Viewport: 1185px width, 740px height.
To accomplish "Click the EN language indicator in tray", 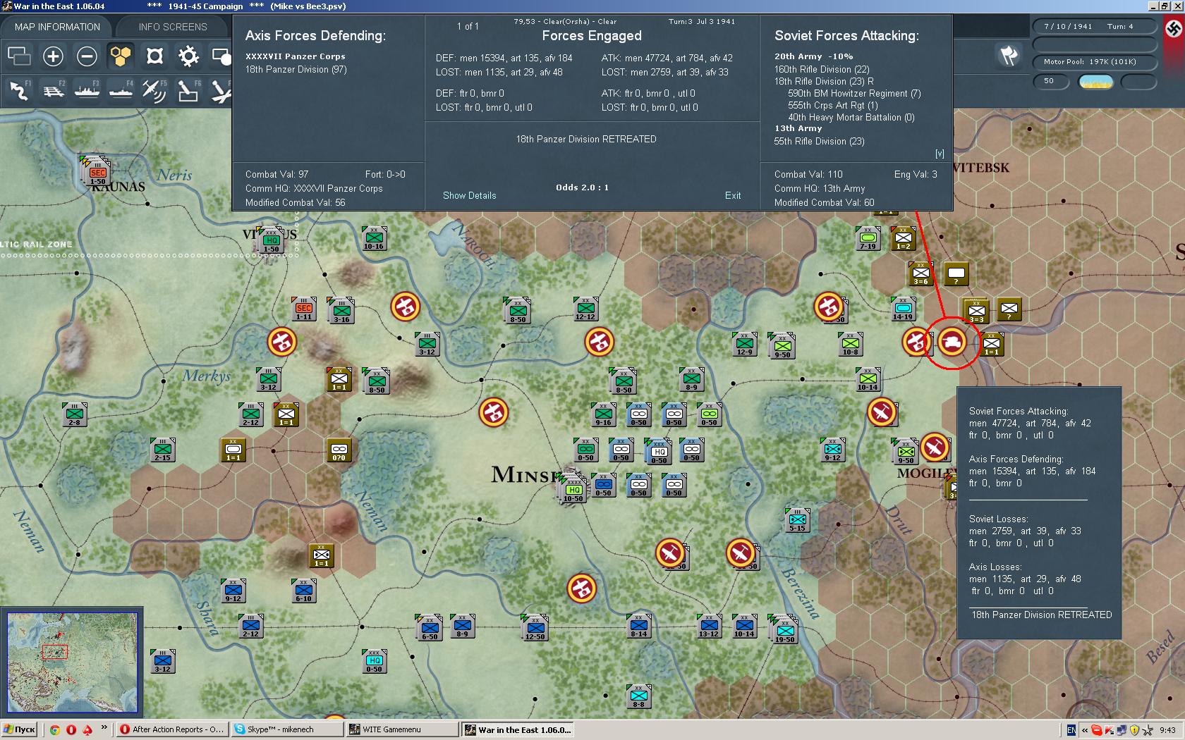I will (1071, 730).
